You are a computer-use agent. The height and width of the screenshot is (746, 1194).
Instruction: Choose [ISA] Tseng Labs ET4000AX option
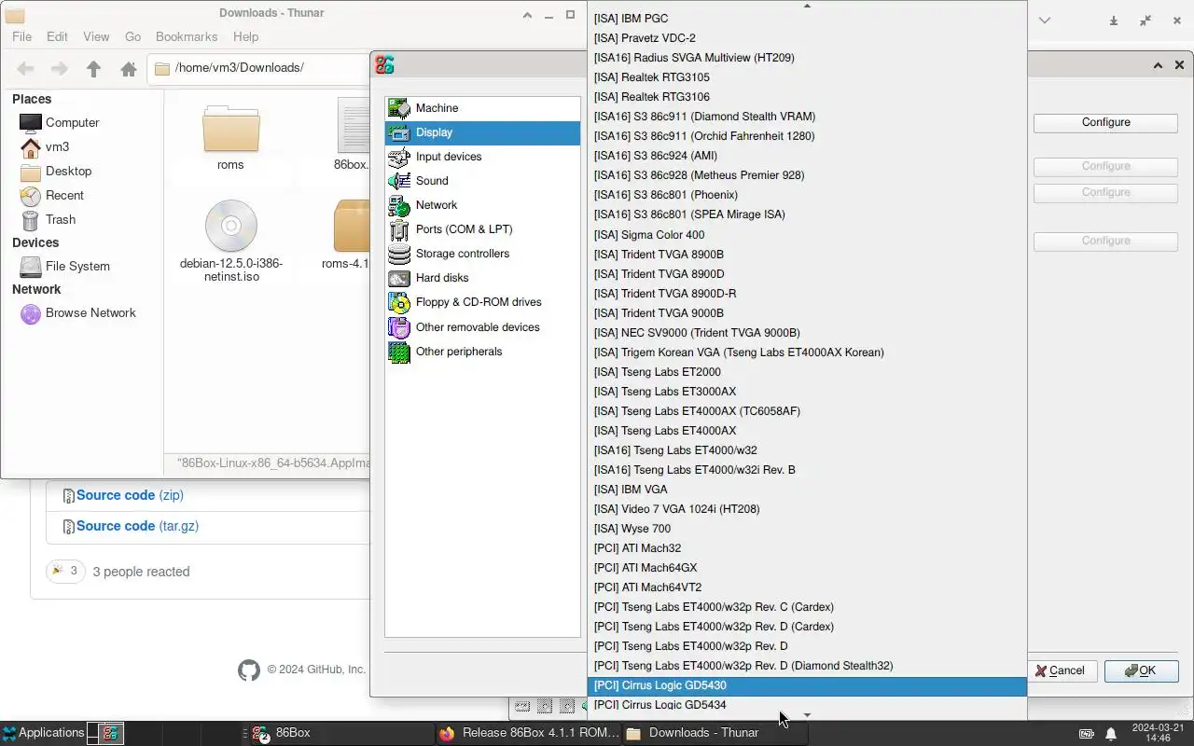pyautogui.click(x=807, y=431)
